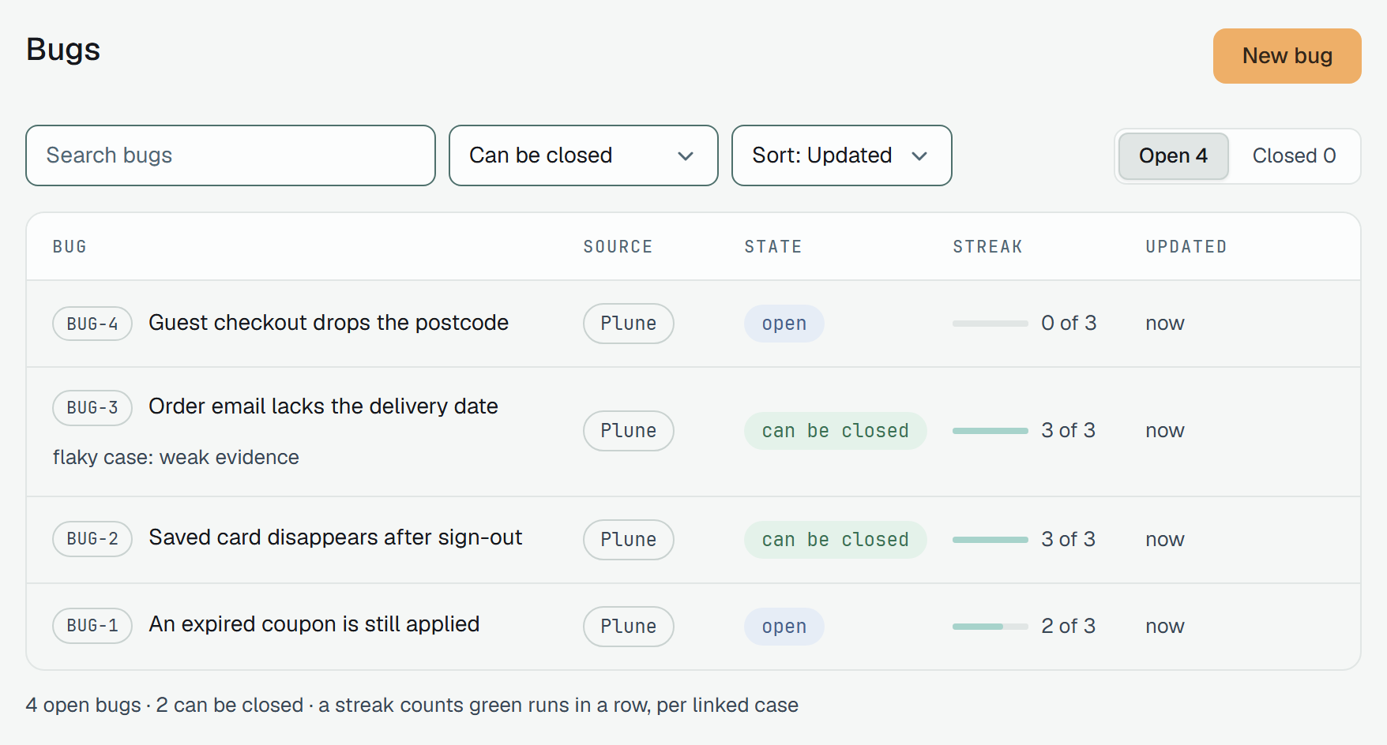
Task: Click the Bugs page heading
Action: [63, 50]
